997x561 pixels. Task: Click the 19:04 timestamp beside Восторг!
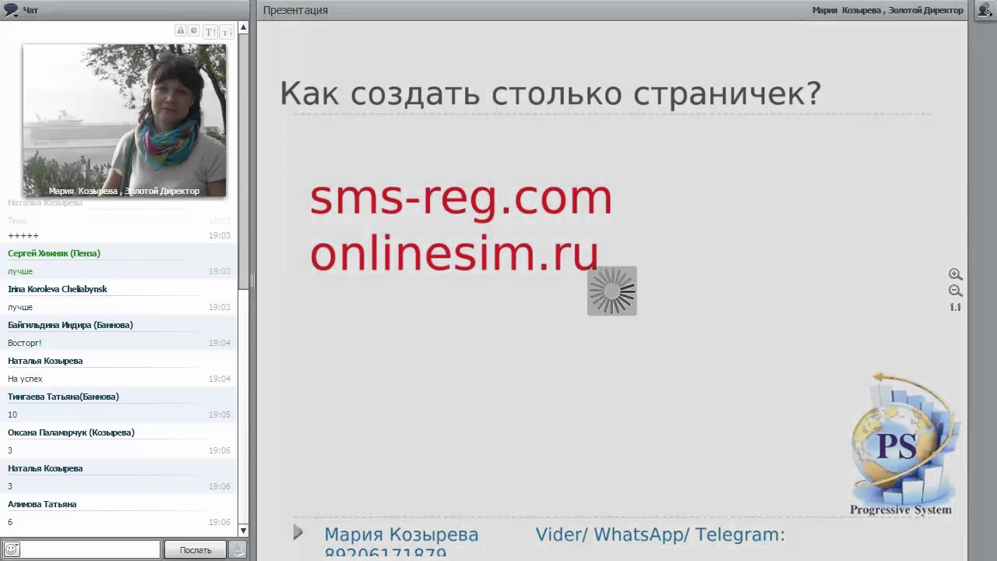tap(219, 343)
